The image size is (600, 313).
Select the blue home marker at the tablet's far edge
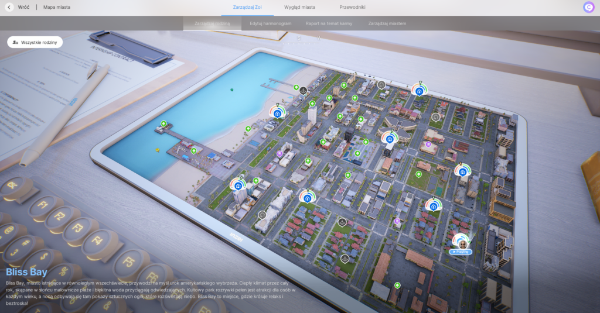pyautogui.click(x=420, y=91)
